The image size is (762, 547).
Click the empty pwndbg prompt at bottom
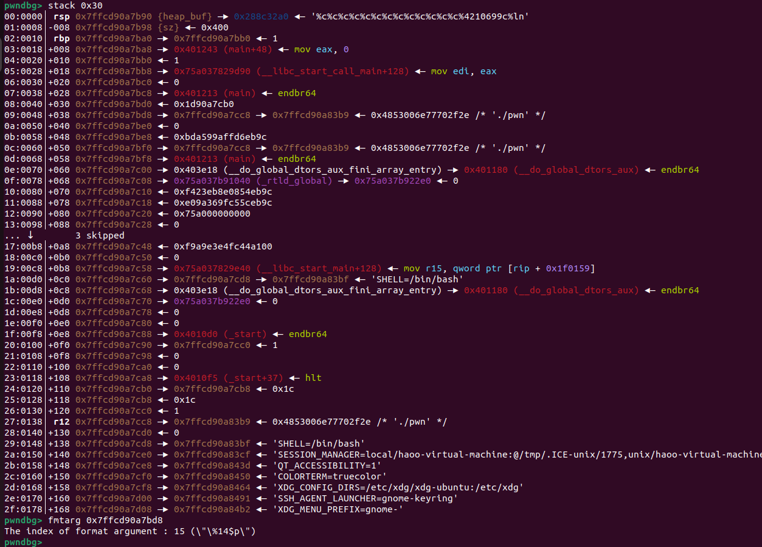(x=22, y=542)
